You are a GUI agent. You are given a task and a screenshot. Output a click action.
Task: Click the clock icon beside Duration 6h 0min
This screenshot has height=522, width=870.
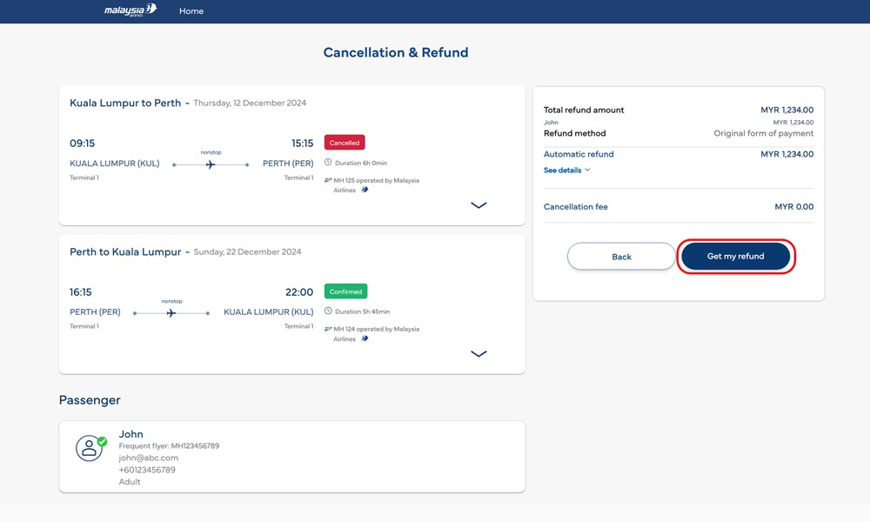[x=328, y=162]
